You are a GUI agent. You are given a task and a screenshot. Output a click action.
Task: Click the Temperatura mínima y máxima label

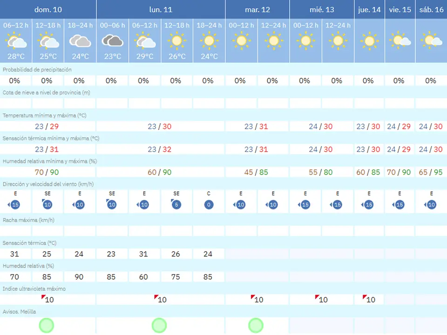pyautogui.click(x=45, y=115)
